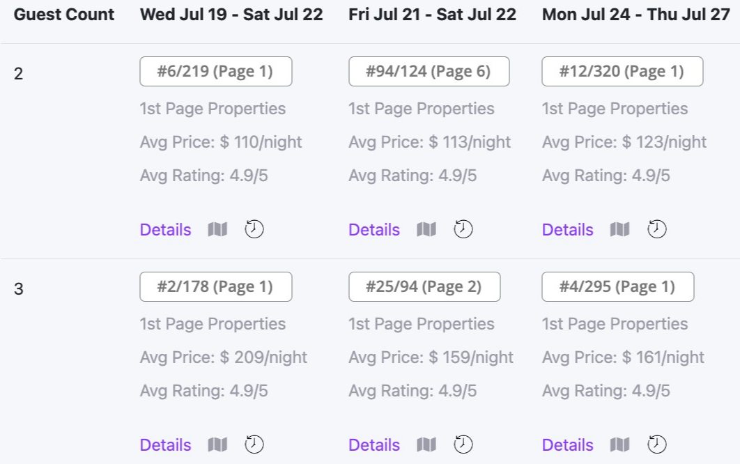Click the #94/124 (Page 6) ranking badge

point(429,70)
